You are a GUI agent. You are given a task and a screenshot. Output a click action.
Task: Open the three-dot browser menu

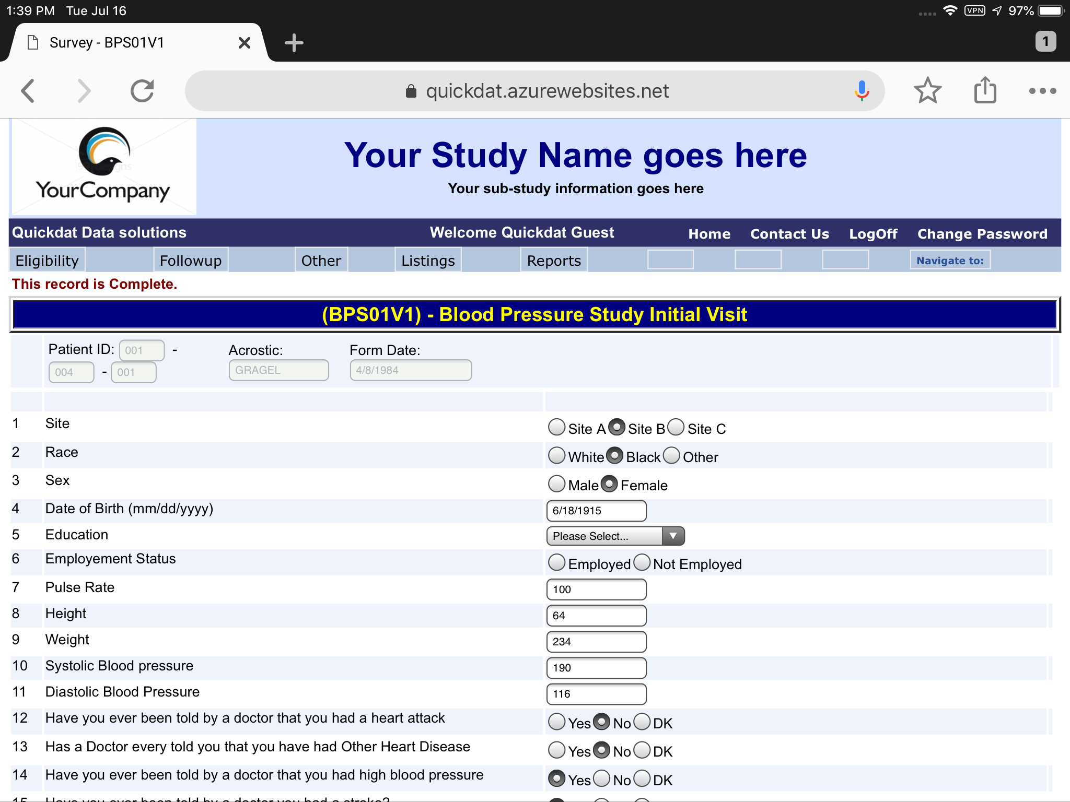pyautogui.click(x=1042, y=91)
